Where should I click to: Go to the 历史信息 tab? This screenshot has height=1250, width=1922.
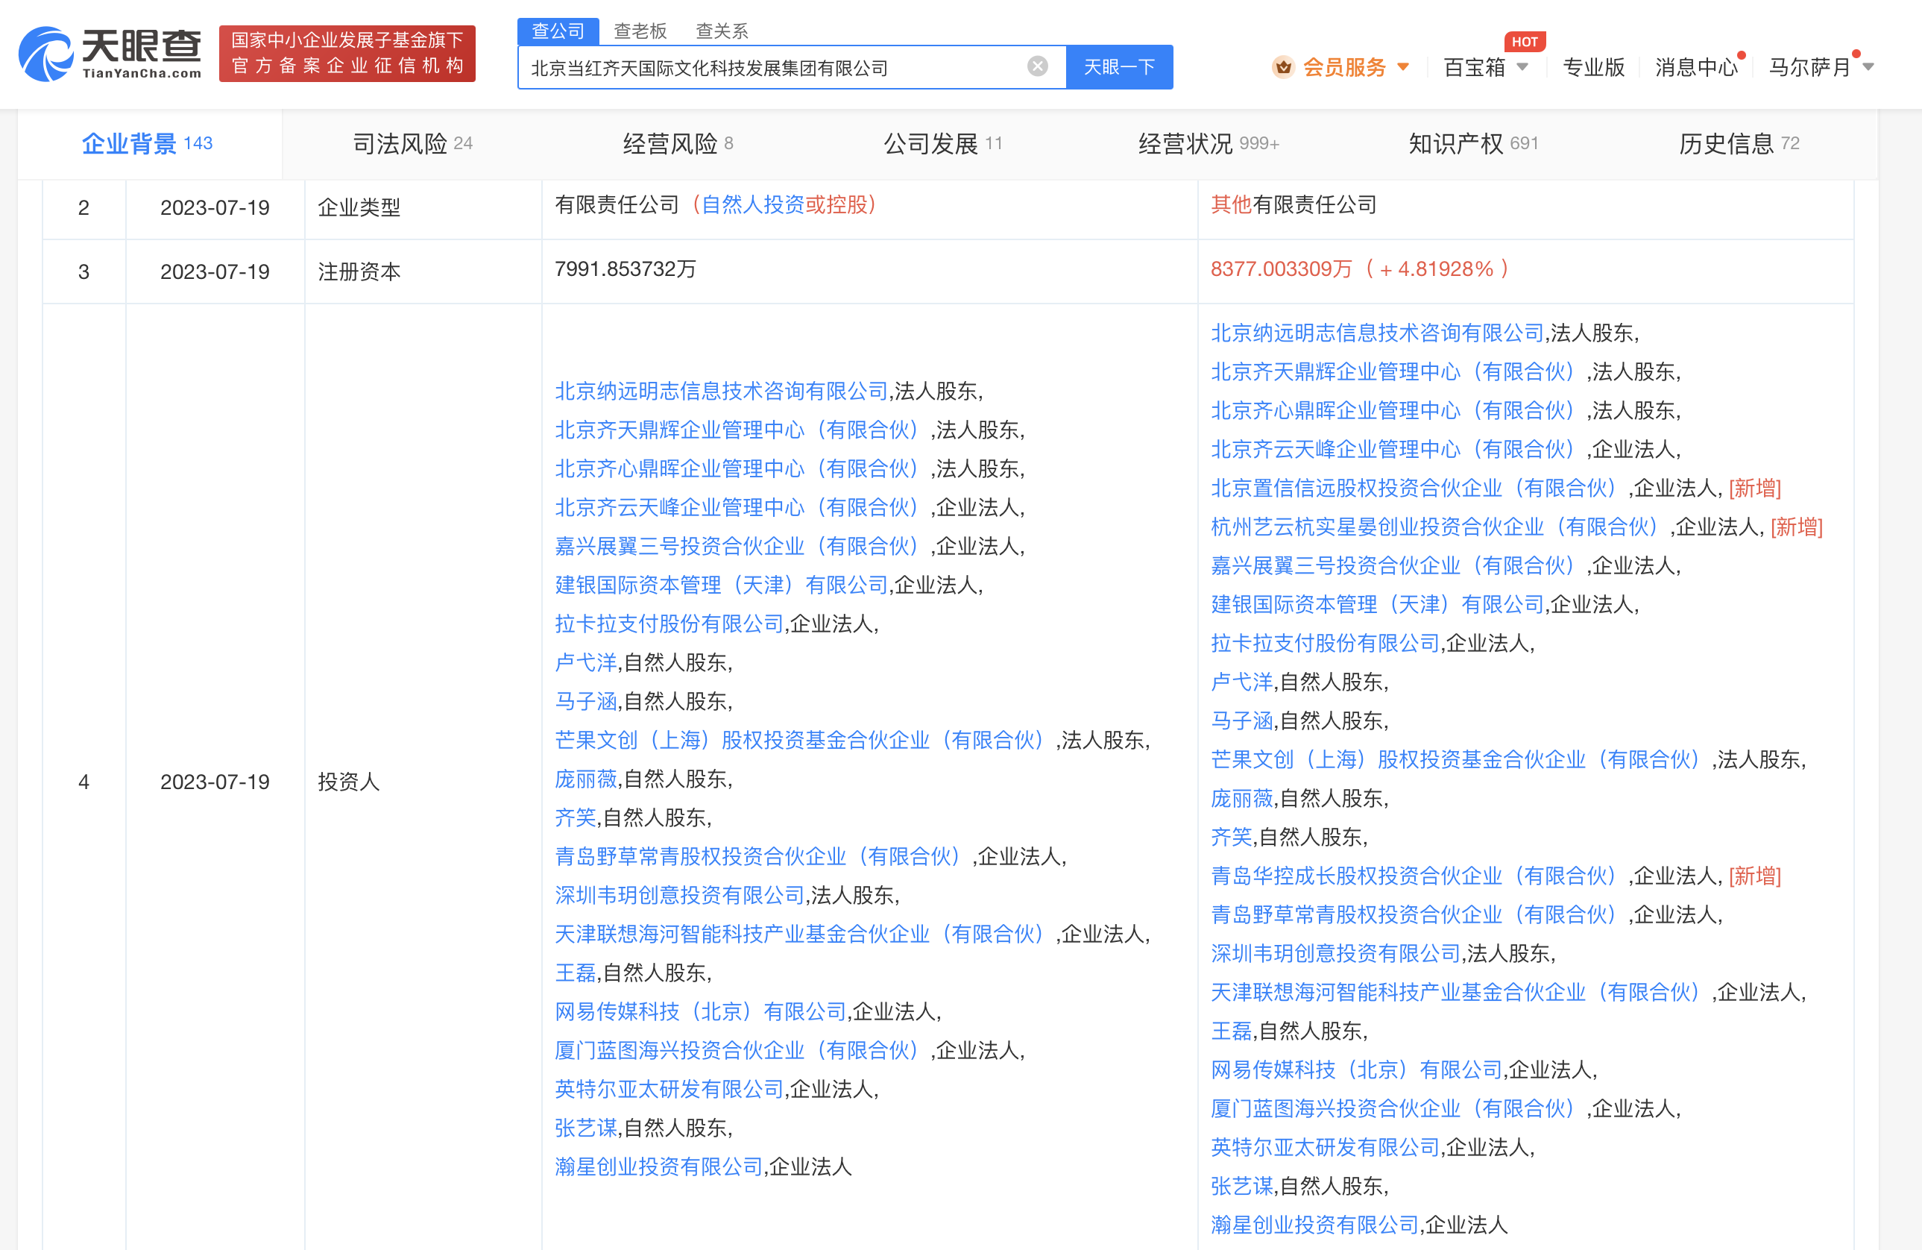tap(1738, 144)
